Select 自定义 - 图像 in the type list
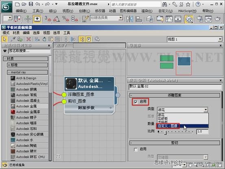 (x=182, y=126)
